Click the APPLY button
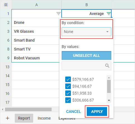Screen dimensions: 135x124 (97, 112)
